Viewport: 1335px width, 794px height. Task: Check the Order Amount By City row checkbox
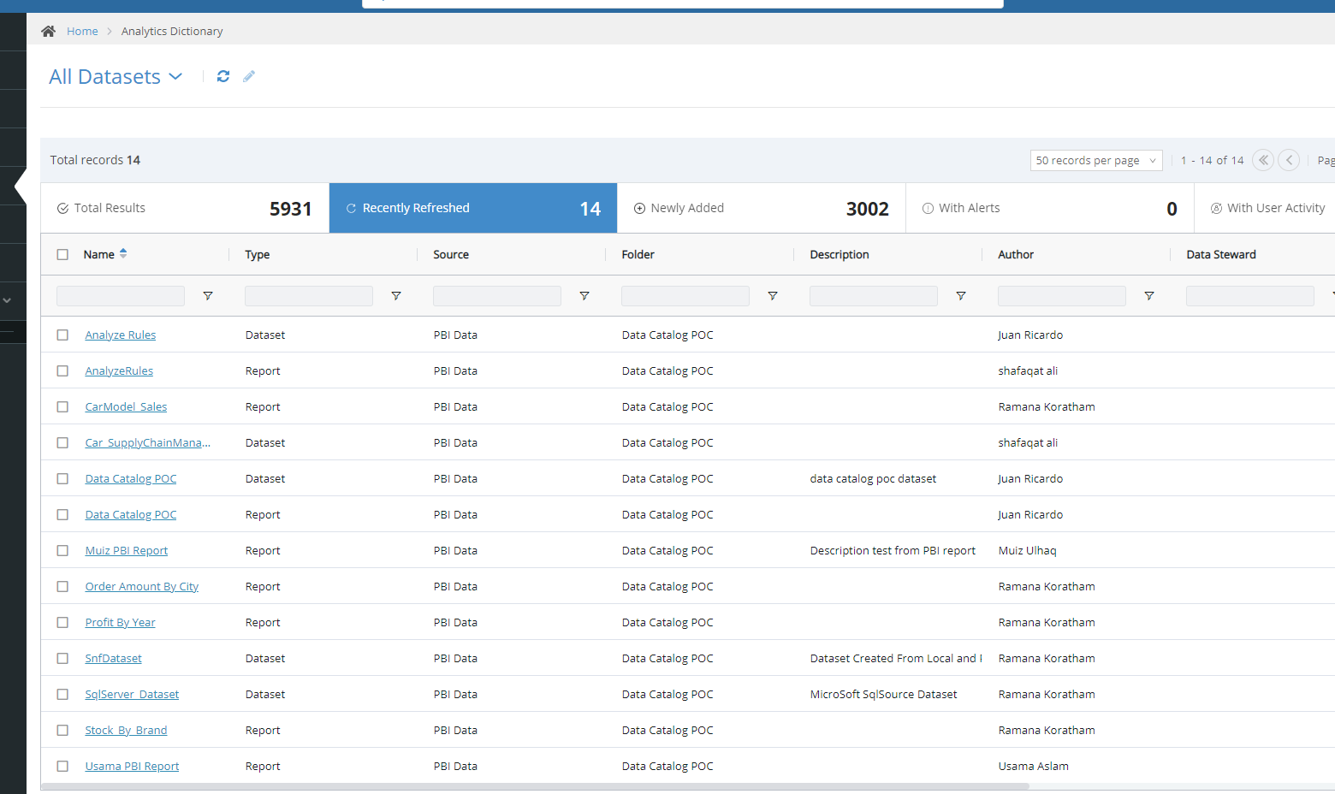(x=62, y=586)
